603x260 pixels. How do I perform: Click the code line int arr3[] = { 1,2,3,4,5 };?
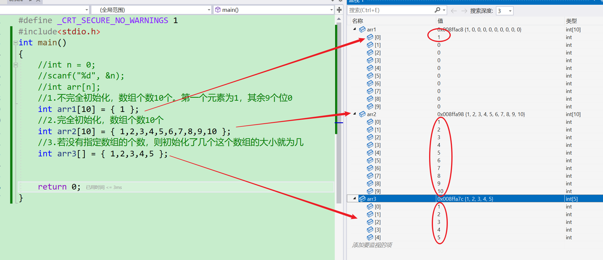103,153
